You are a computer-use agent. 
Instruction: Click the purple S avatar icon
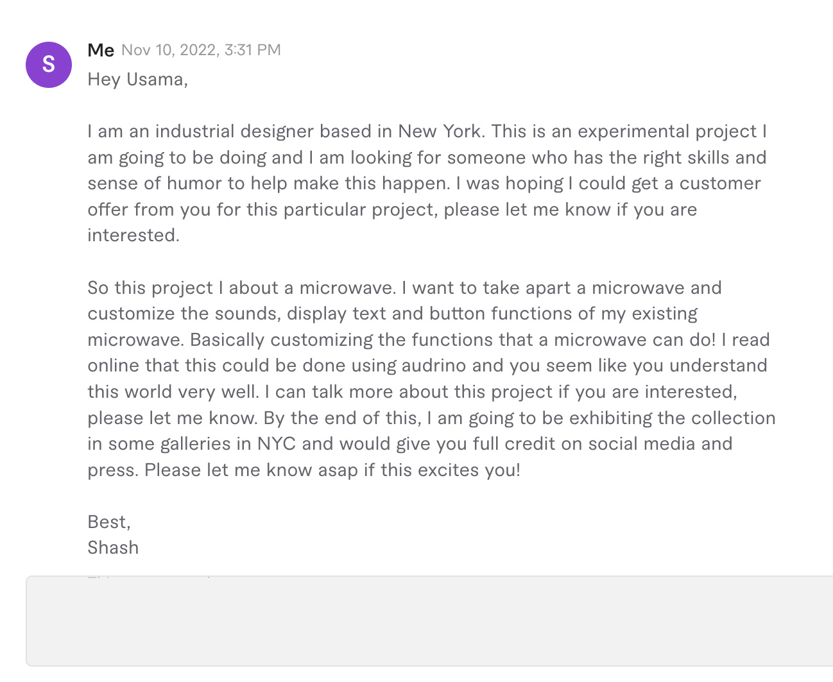(49, 65)
